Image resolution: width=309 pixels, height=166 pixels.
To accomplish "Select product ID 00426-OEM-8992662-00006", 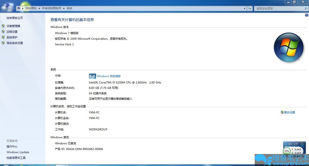I will point(84,149).
